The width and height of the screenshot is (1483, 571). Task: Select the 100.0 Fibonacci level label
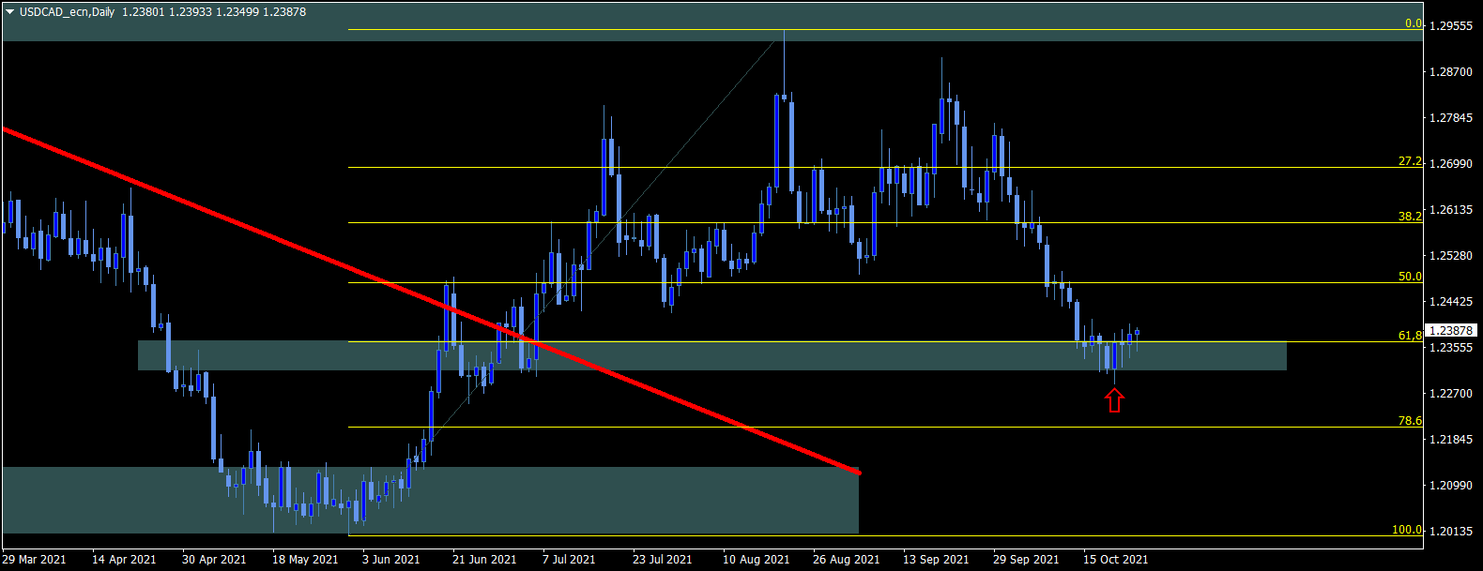coord(1407,530)
